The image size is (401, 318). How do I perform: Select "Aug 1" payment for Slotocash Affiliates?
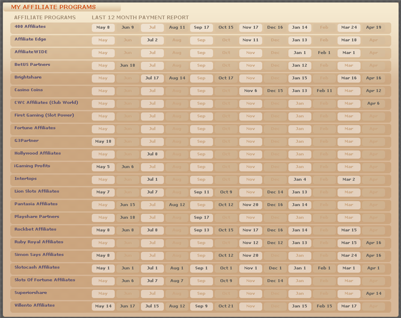pyautogui.click(x=177, y=268)
